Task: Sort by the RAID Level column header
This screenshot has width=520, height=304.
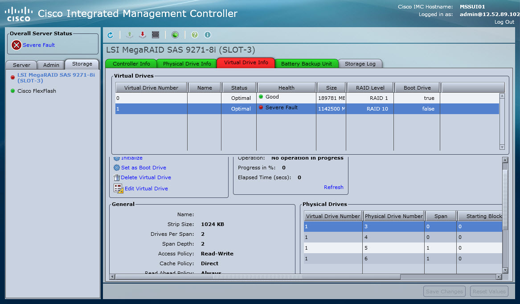Action: coord(370,88)
